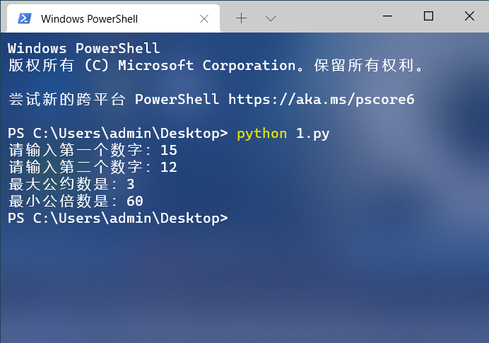Viewport: 489px width, 343px height.
Task: Maximize the terminal window
Action: (428, 16)
